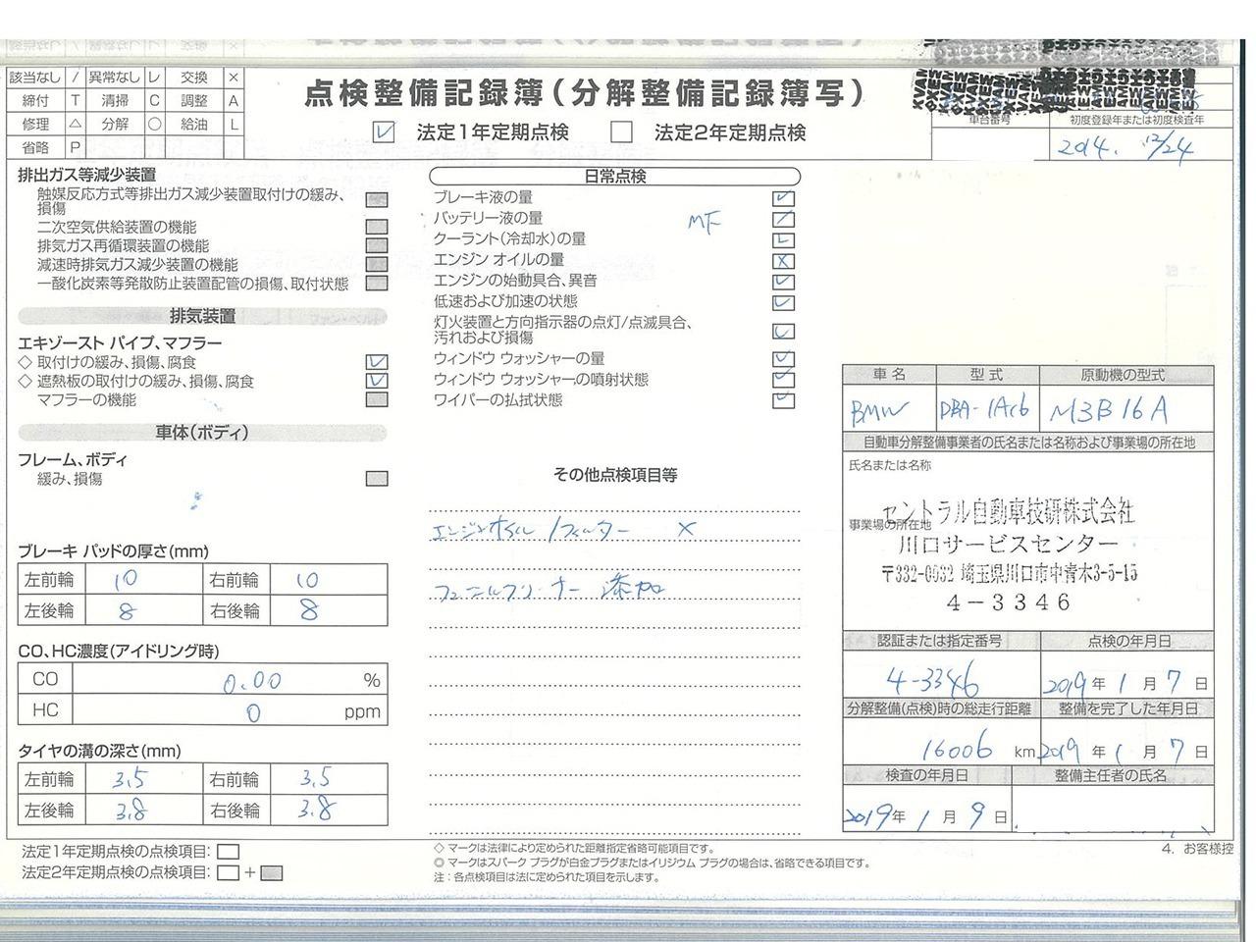This screenshot has height=942, width=1256.
Task: Toggle the 取付けの緩み、損傷、腐食 checkbox
Action: click(x=377, y=362)
